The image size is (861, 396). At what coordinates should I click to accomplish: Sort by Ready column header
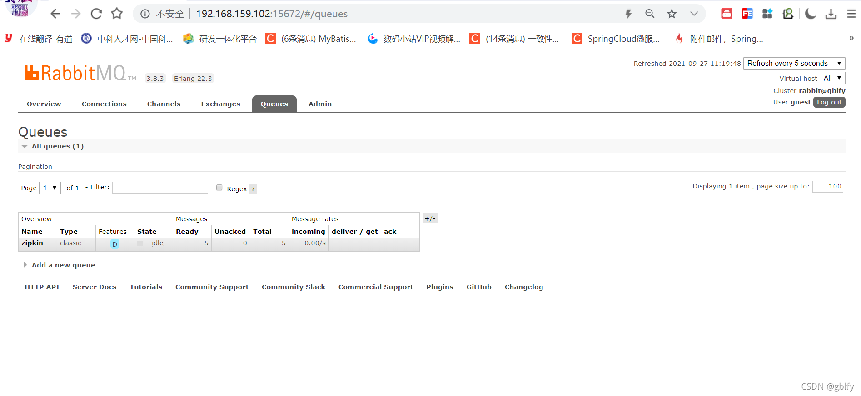click(x=187, y=232)
